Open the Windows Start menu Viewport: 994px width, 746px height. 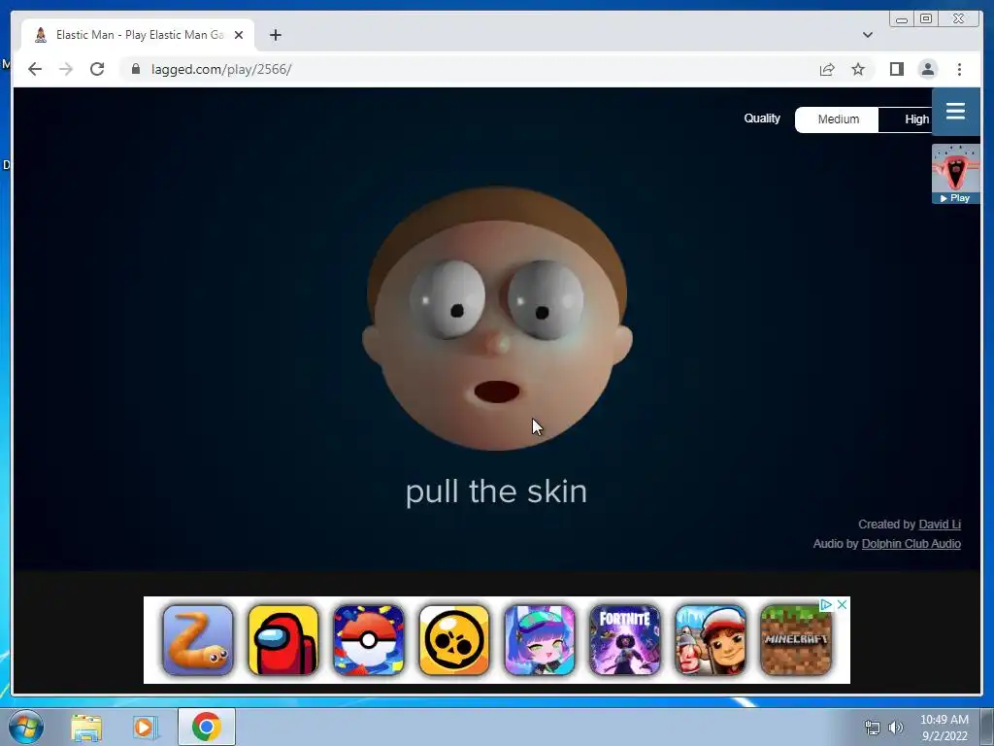(26, 727)
